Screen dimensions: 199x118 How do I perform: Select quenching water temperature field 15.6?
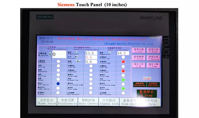click(91, 53)
